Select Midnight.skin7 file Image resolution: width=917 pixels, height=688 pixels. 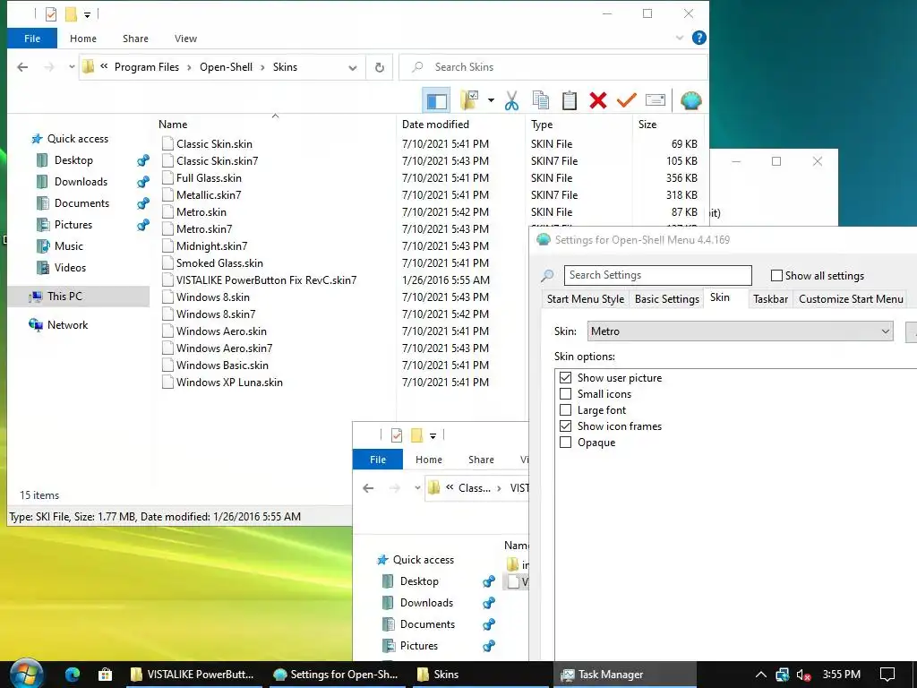click(211, 246)
